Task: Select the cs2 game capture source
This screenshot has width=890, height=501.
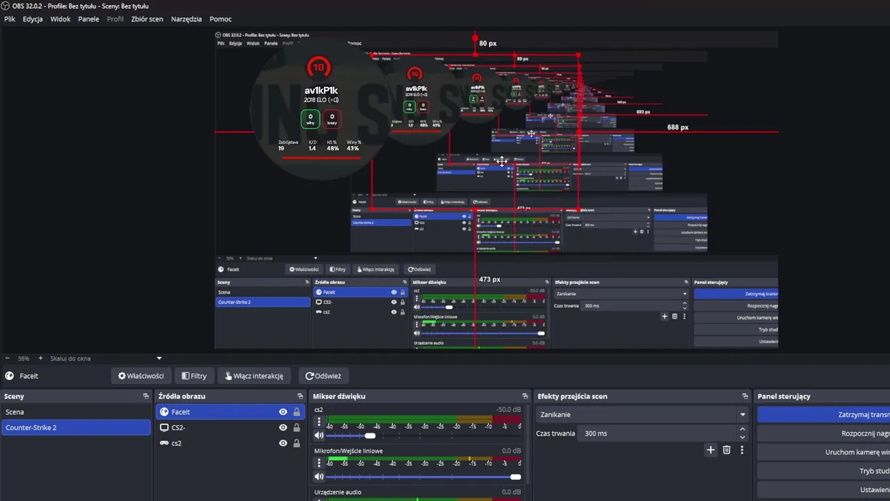Action: pos(230,443)
